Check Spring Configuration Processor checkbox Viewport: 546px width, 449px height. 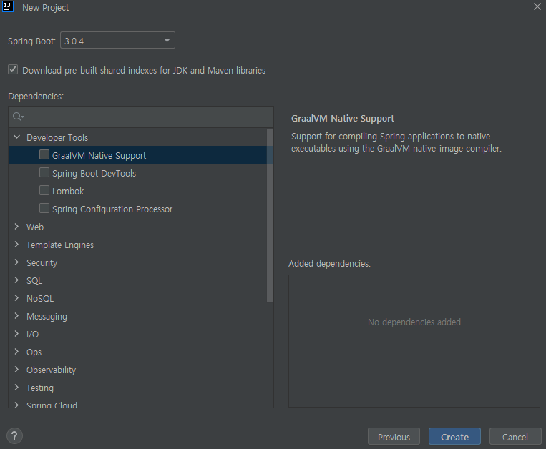click(x=44, y=208)
